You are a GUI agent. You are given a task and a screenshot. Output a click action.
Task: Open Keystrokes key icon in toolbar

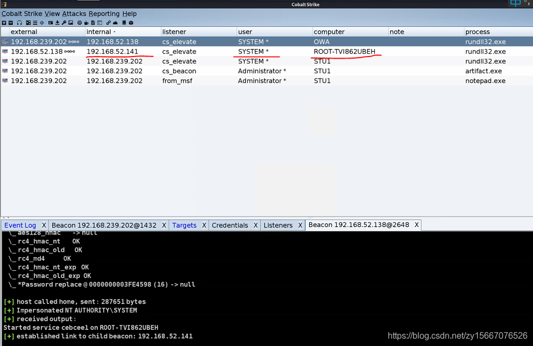64,23
